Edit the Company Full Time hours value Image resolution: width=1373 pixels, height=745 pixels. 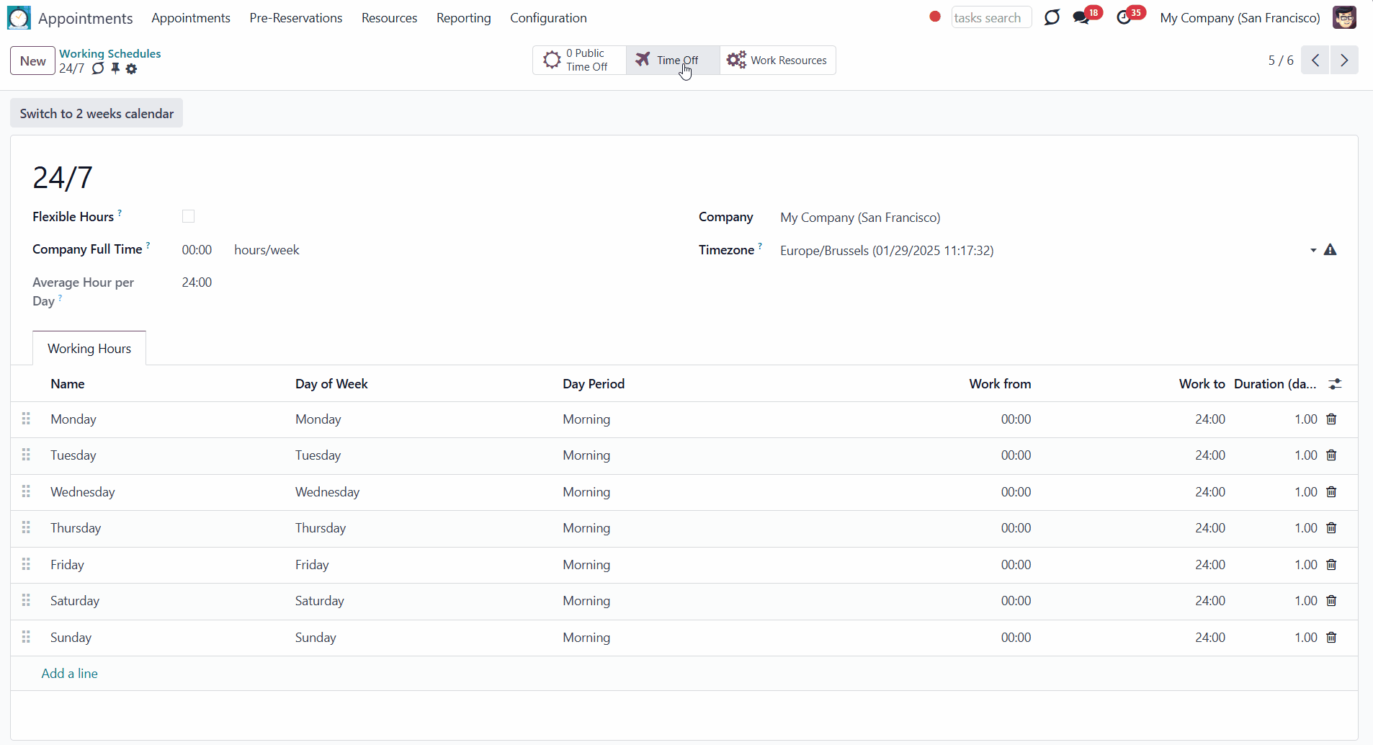197,250
